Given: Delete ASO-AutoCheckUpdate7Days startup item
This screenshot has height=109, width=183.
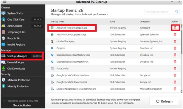Looking at the screenshot, I should (x=175, y=34).
